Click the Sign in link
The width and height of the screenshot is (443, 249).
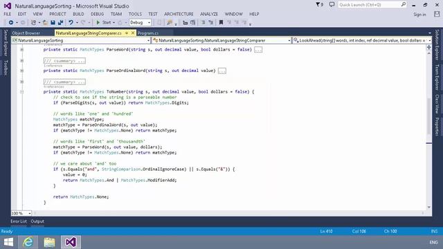tap(419, 15)
